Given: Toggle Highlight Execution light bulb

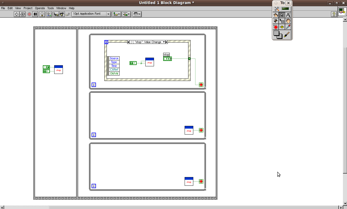Looking at the screenshot, I should pos(42,14).
